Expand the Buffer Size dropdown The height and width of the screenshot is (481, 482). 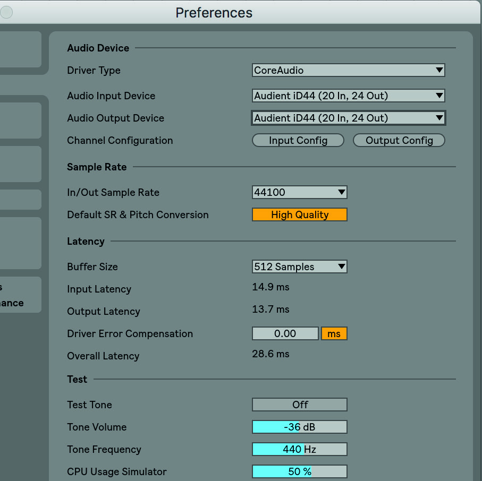300,267
